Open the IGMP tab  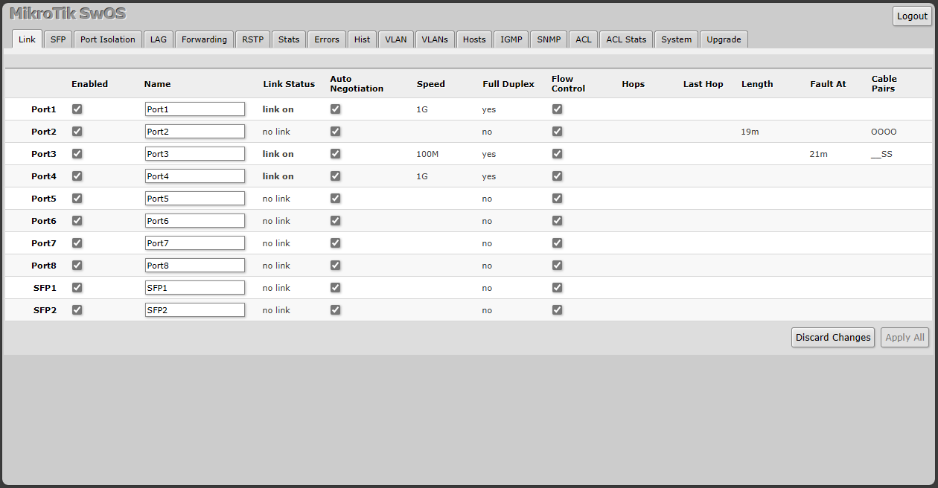(x=511, y=39)
